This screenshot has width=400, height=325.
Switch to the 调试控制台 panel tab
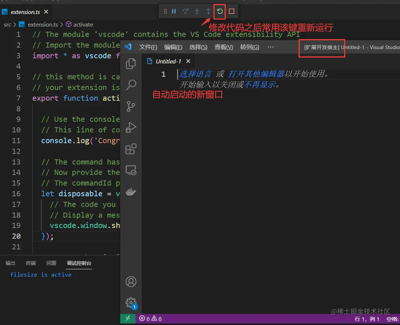coord(79,263)
